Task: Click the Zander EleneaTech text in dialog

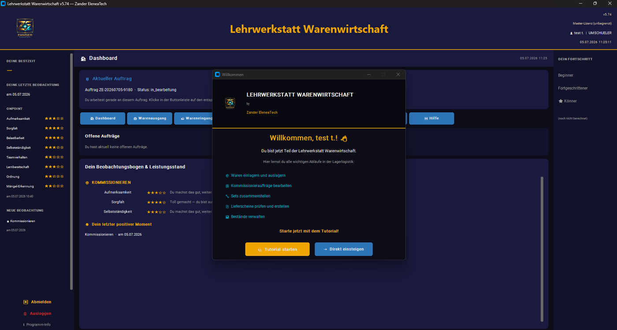Action: click(x=262, y=112)
